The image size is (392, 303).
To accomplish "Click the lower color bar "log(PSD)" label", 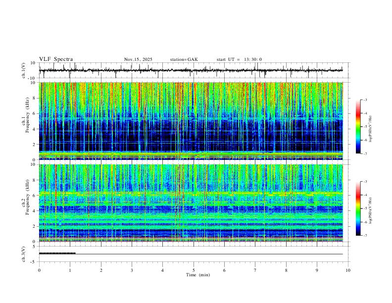I will point(371,210).
